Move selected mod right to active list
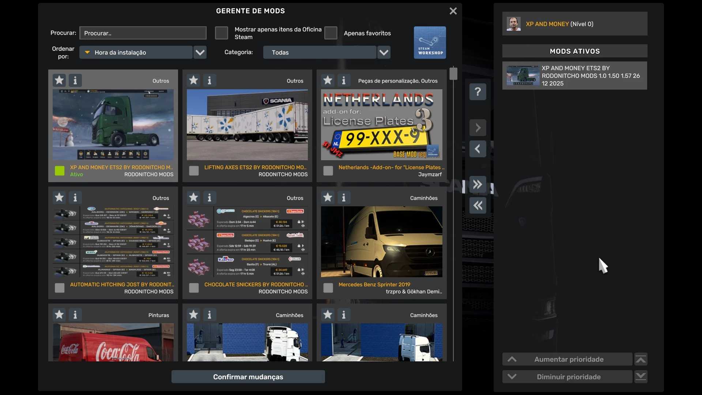This screenshot has width=702, height=395. (x=478, y=128)
